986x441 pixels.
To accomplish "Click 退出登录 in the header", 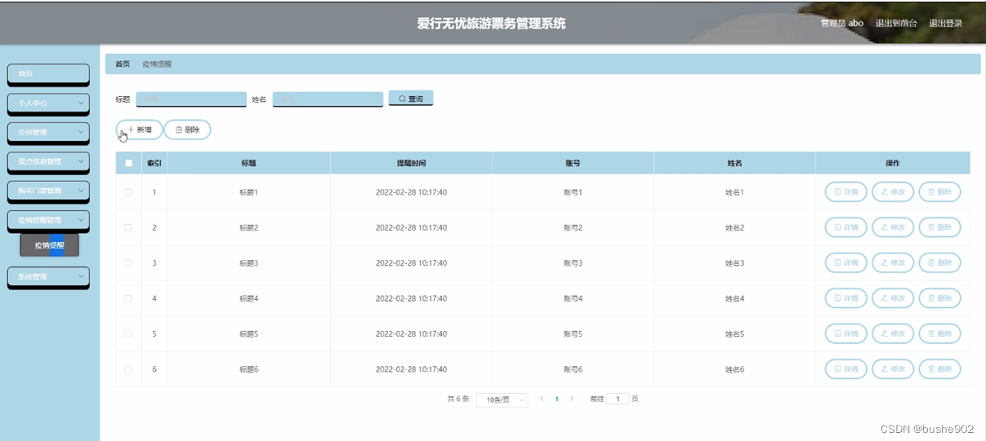I will (945, 23).
